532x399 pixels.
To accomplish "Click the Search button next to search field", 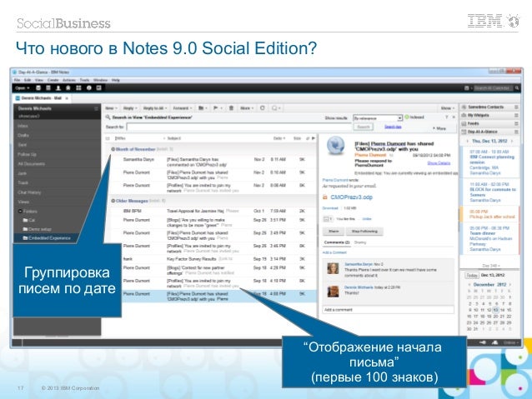I will coord(364,127).
